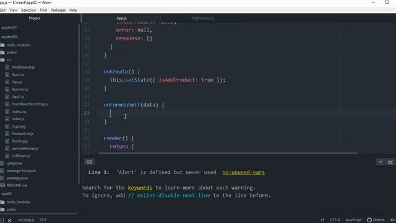
Task: Click the 'Alert' is defined warning message
Action: coord(166,172)
